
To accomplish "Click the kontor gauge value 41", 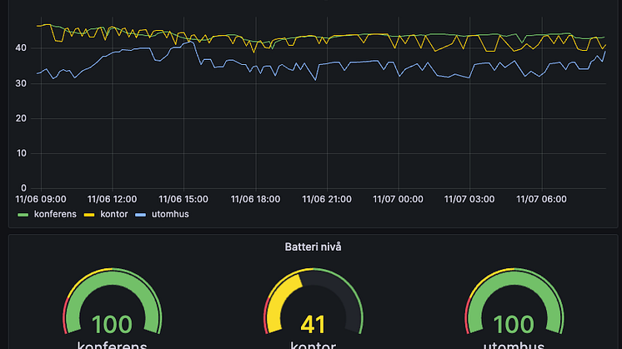I will coord(313,325).
